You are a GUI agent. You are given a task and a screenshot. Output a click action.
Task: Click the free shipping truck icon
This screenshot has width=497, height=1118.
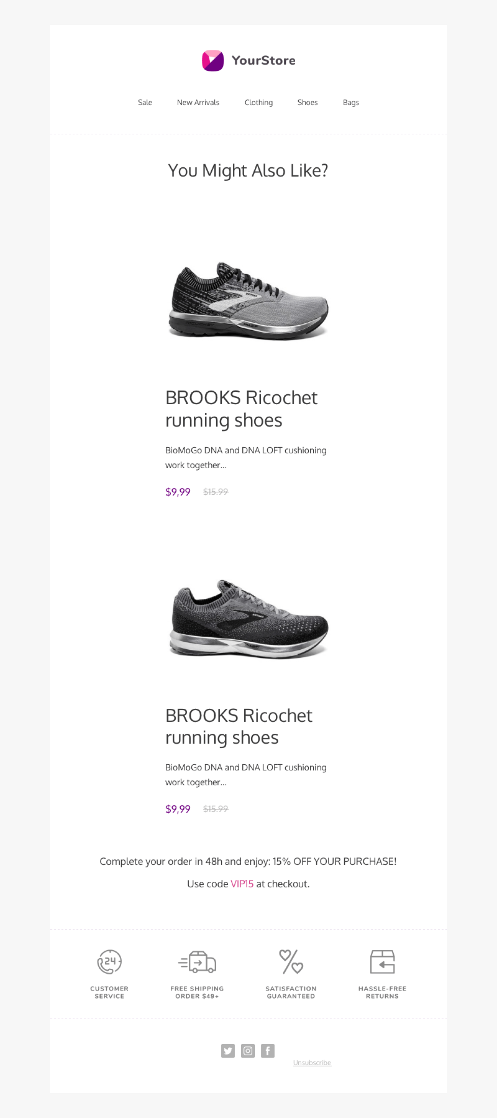click(197, 962)
